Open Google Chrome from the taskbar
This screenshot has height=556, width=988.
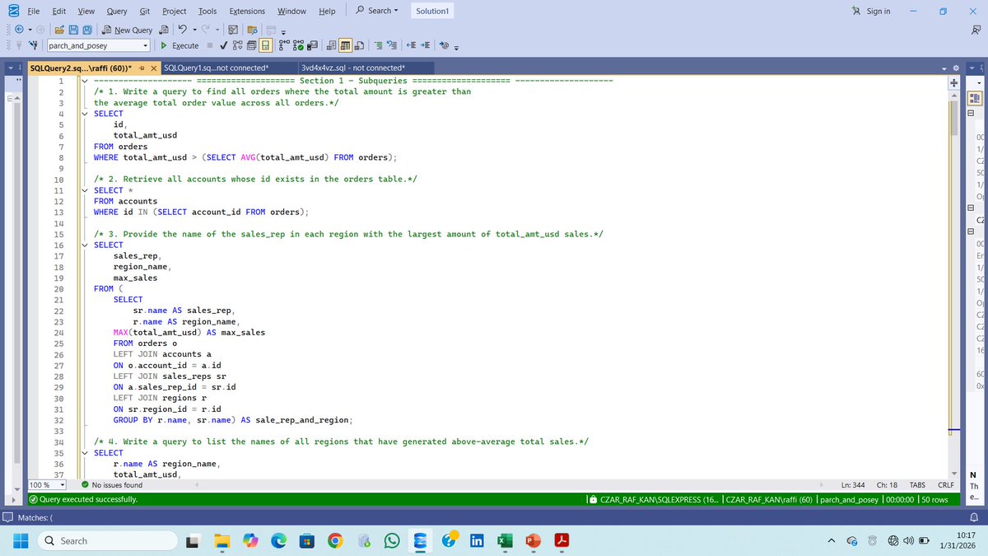coord(335,540)
